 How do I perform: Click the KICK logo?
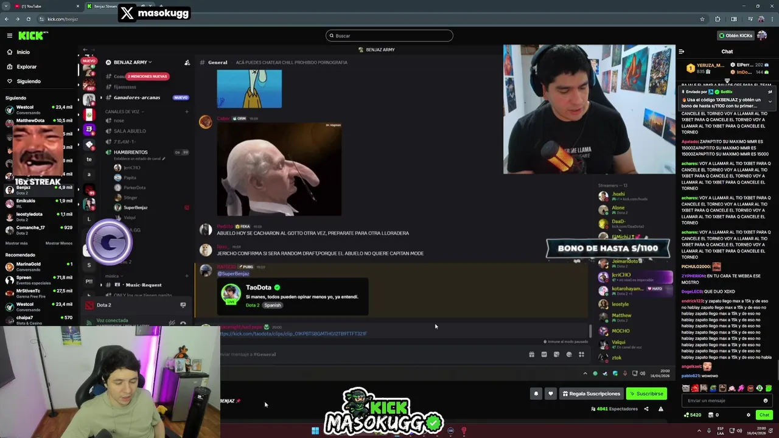pos(30,36)
